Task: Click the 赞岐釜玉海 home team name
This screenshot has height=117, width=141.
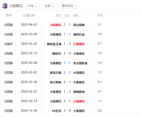Action: [x=54, y=44]
